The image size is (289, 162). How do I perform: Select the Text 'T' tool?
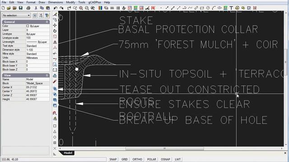point(231,8)
